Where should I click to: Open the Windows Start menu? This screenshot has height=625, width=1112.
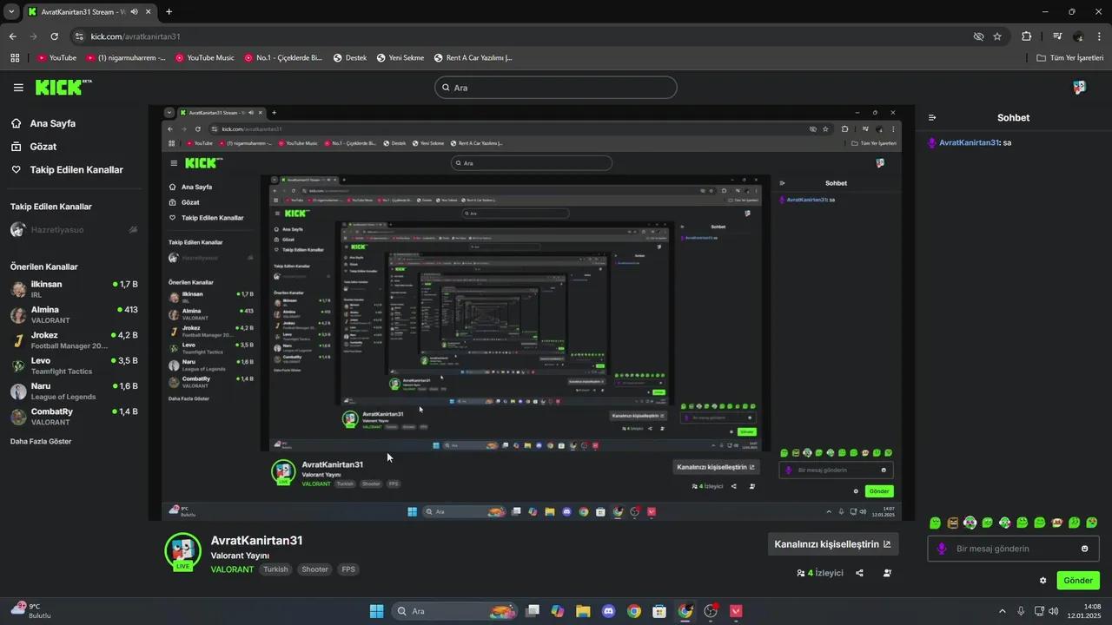coord(376,611)
